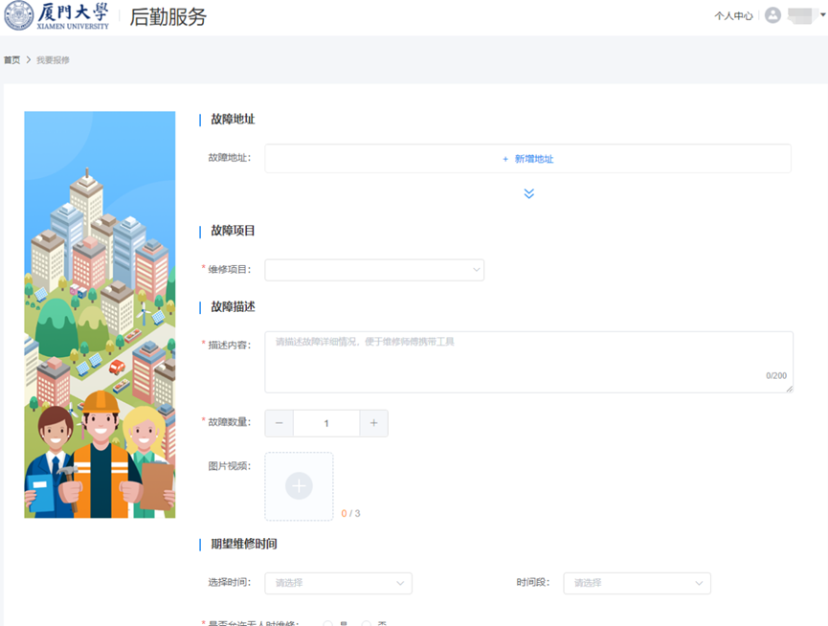Screen dimensions: 828x626
Task: Select the 是 radio button
Action: point(328,623)
